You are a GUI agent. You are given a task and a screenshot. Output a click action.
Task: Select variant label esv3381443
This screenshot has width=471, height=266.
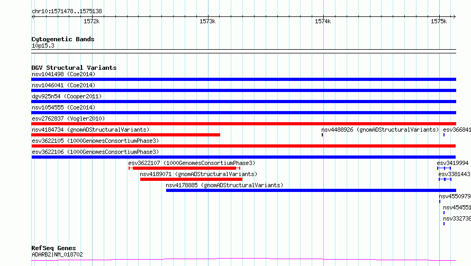(454, 174)
